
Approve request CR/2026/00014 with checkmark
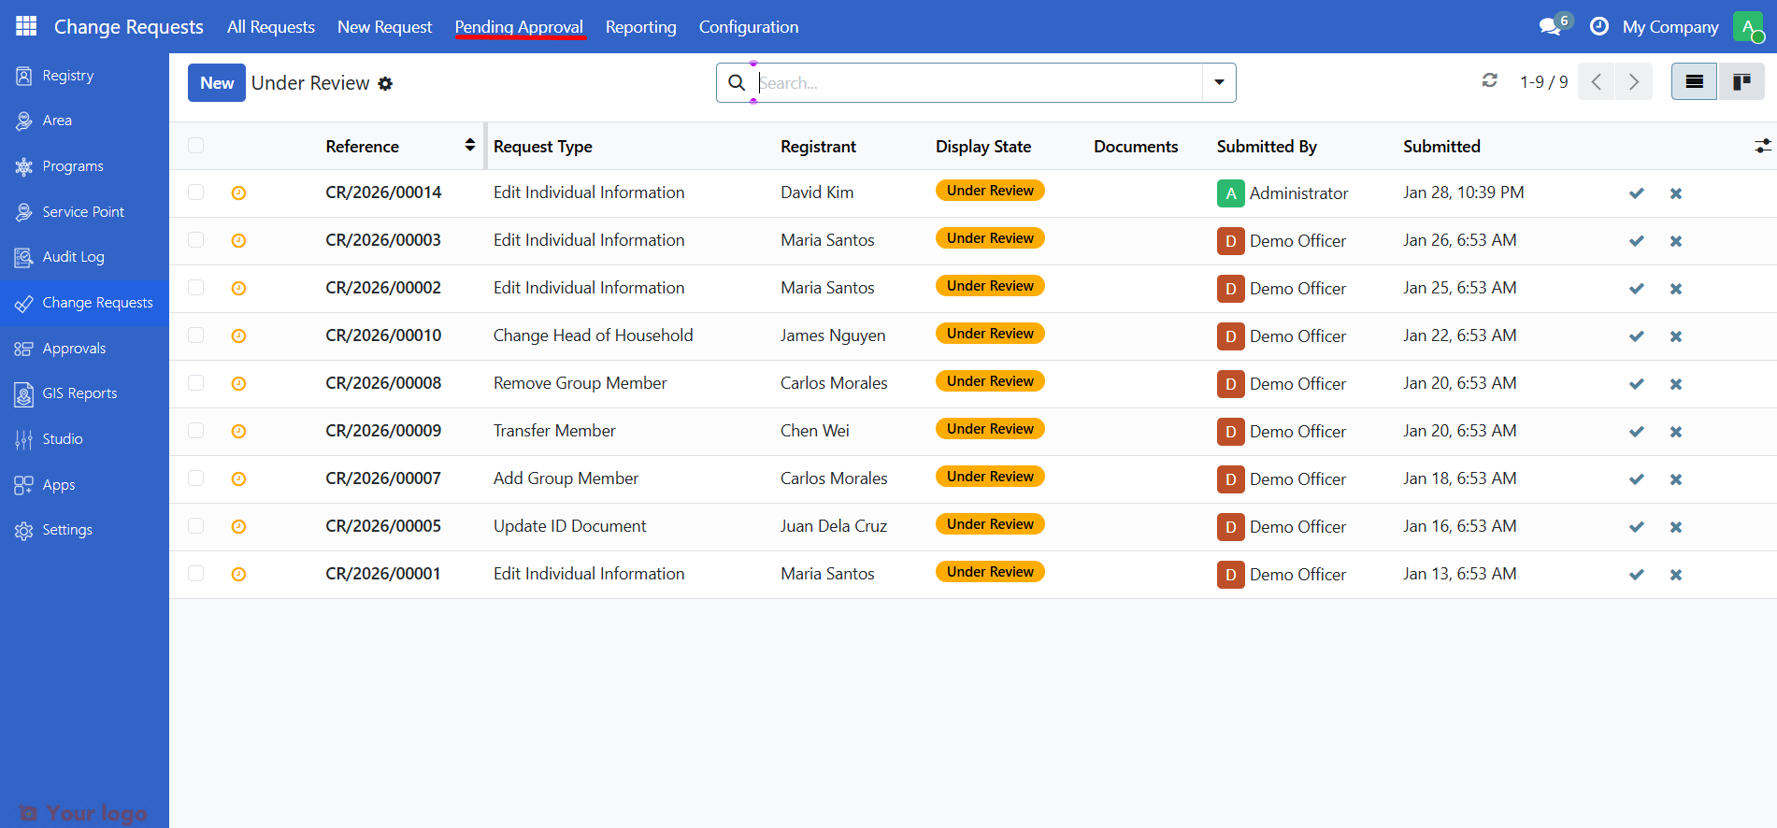click(x=1636, y=193)
